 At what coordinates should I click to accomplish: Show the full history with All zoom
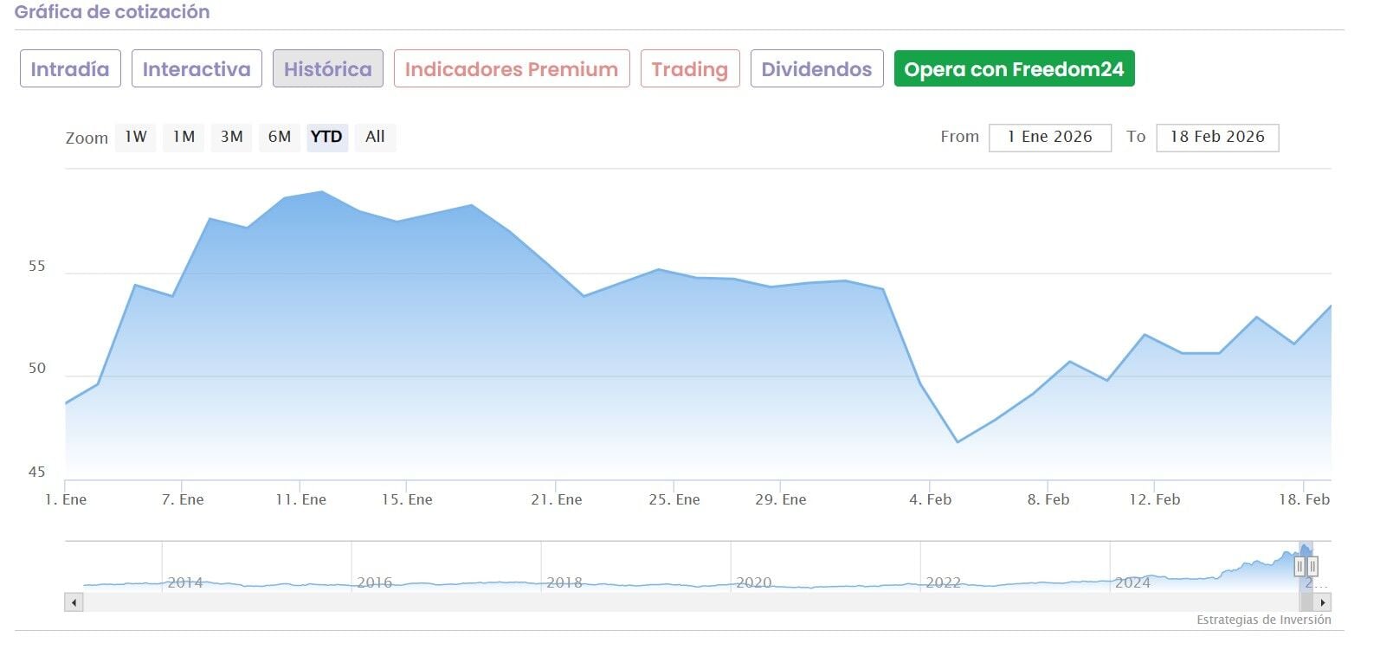tap(375, 137)
